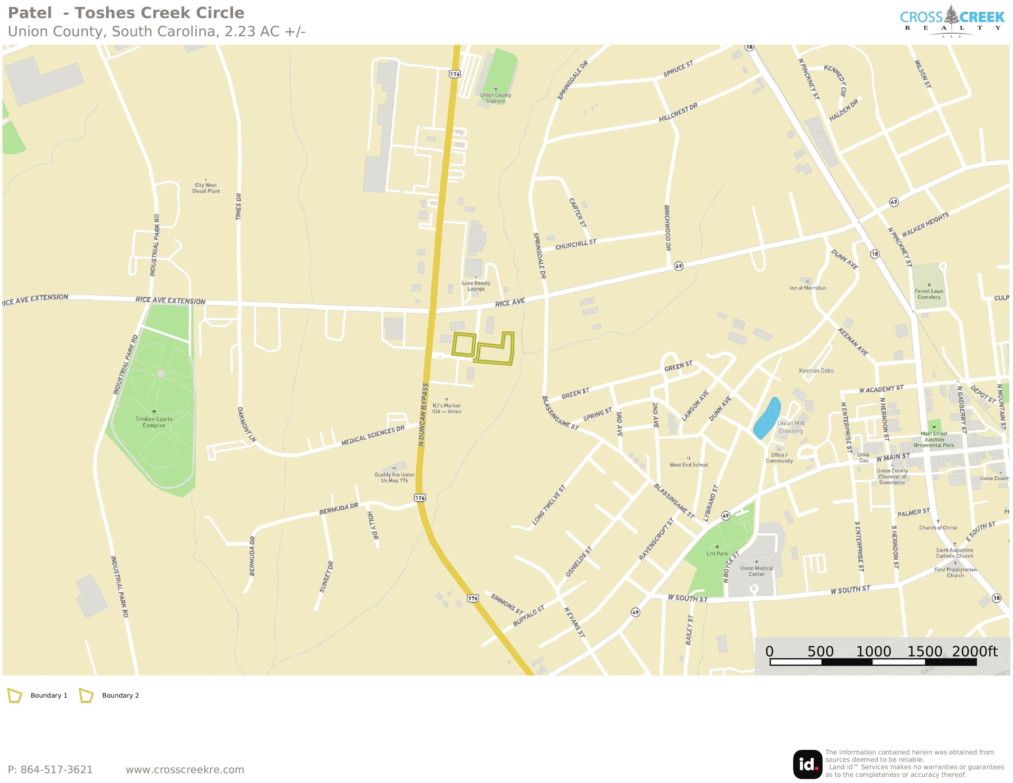Click the 2000ft scale bar
The image size is (1013, 783).
(873, 662)
